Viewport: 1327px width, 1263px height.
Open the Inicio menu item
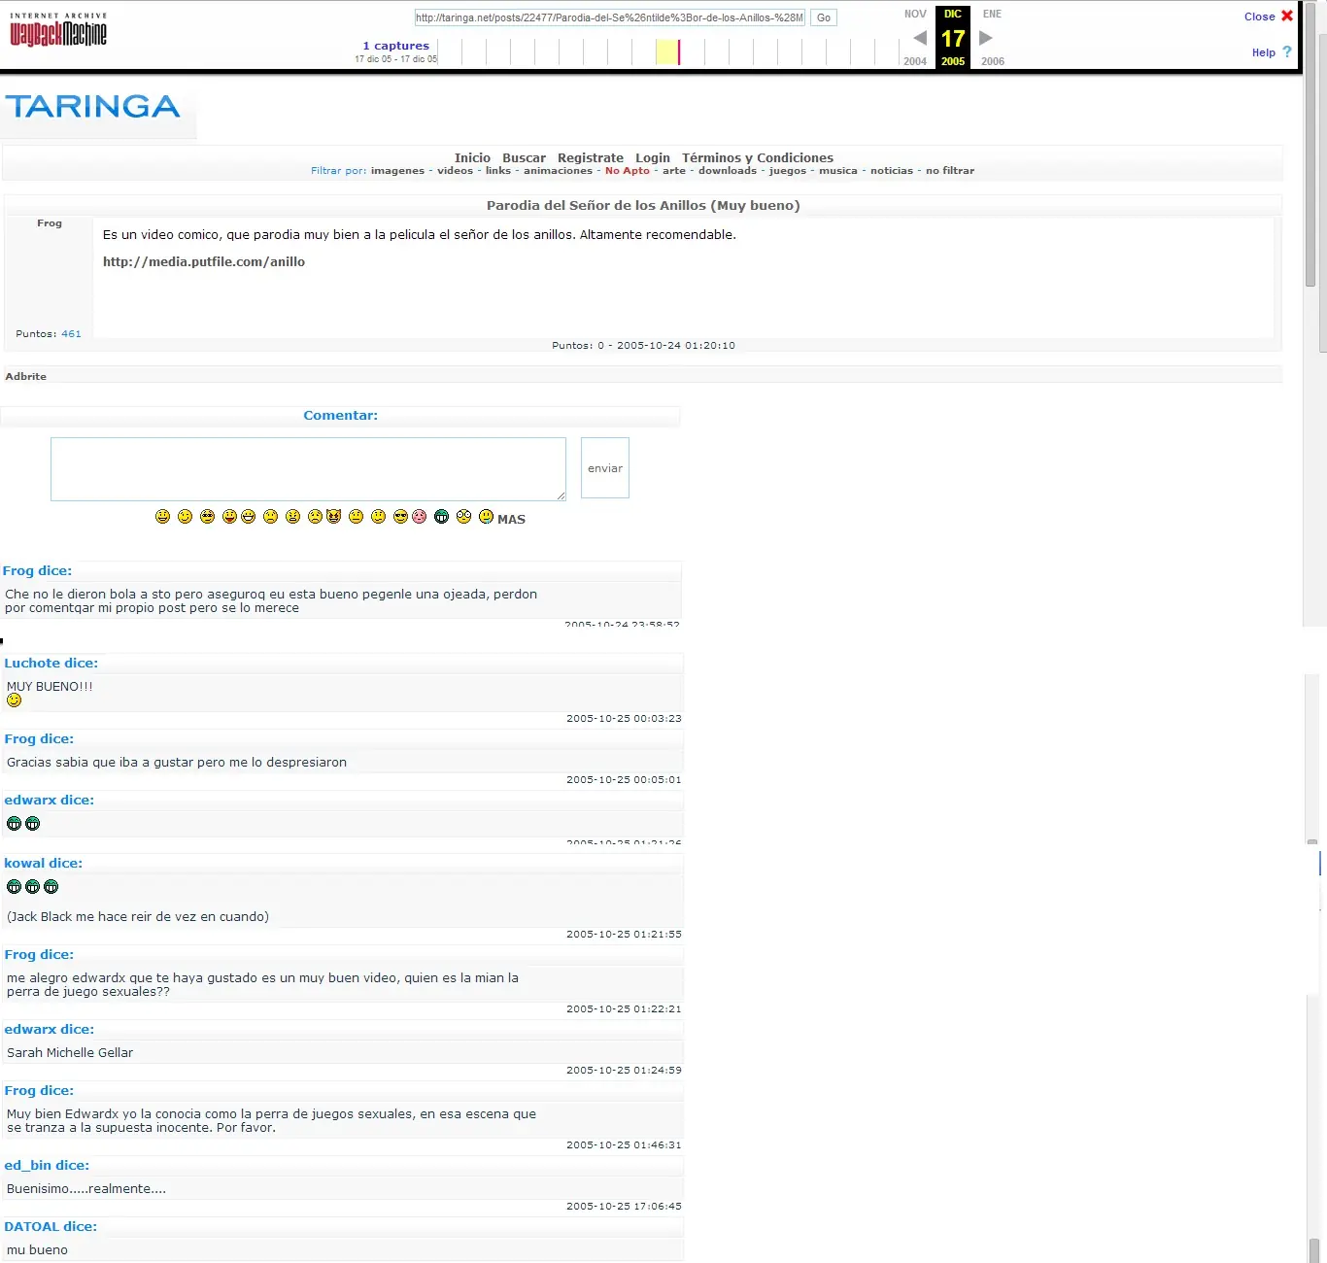pos(472,157)
